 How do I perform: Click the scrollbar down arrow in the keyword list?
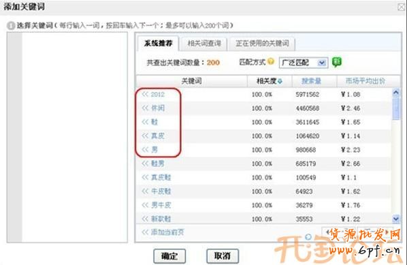click(x=396, y=219)
